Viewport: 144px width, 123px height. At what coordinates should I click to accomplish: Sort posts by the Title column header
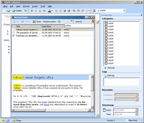[28, 26]
